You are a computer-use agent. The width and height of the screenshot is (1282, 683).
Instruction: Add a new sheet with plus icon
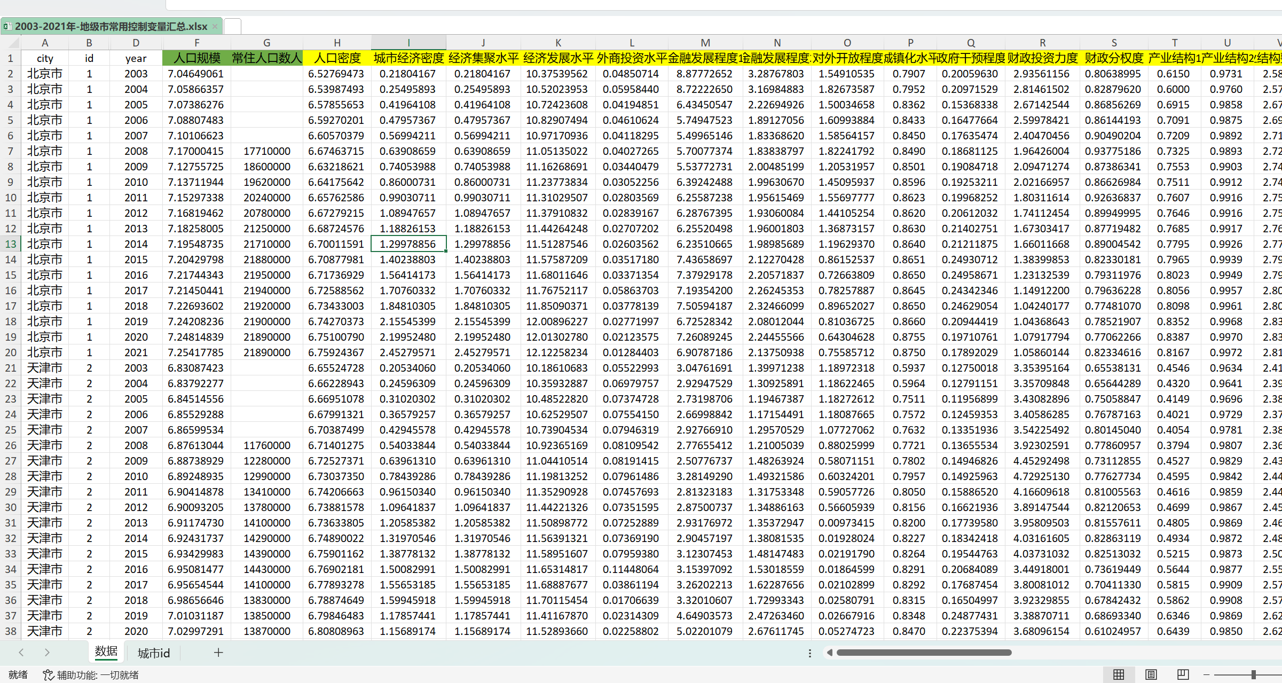[x=218, y=652]
